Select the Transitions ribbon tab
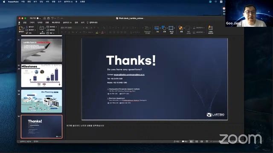 (47, 23)
